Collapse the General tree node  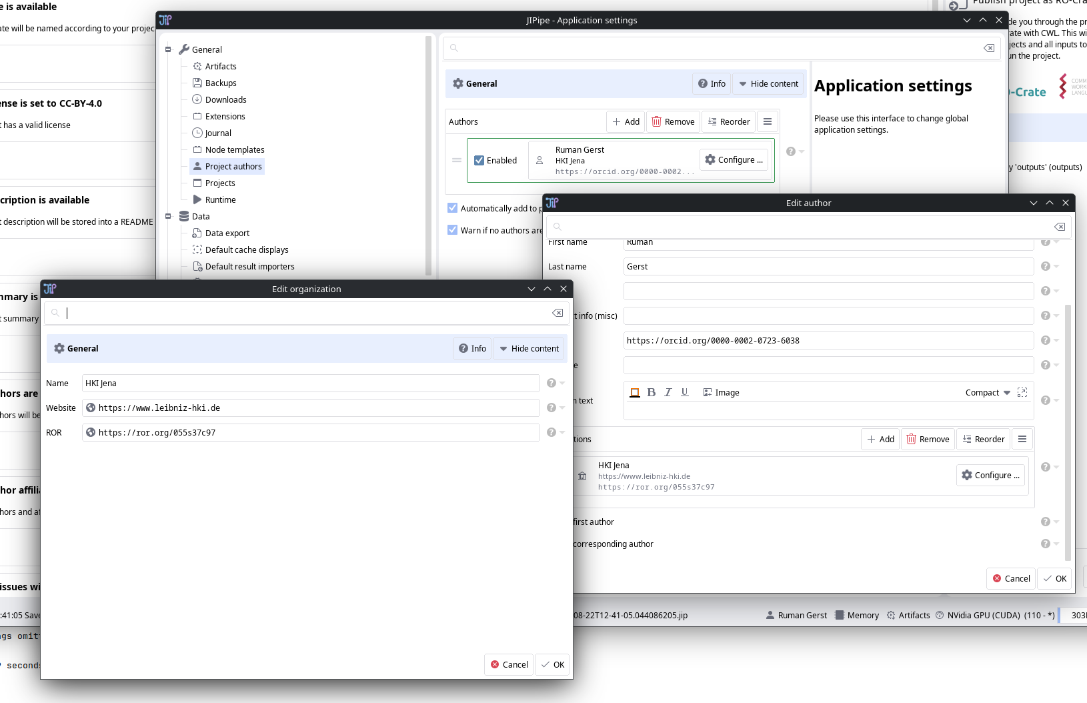click(x=168, y=49)
